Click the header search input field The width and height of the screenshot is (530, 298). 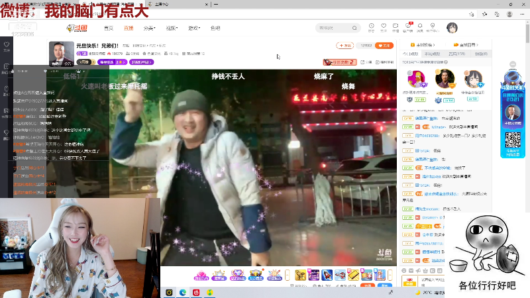pos(335,28)
